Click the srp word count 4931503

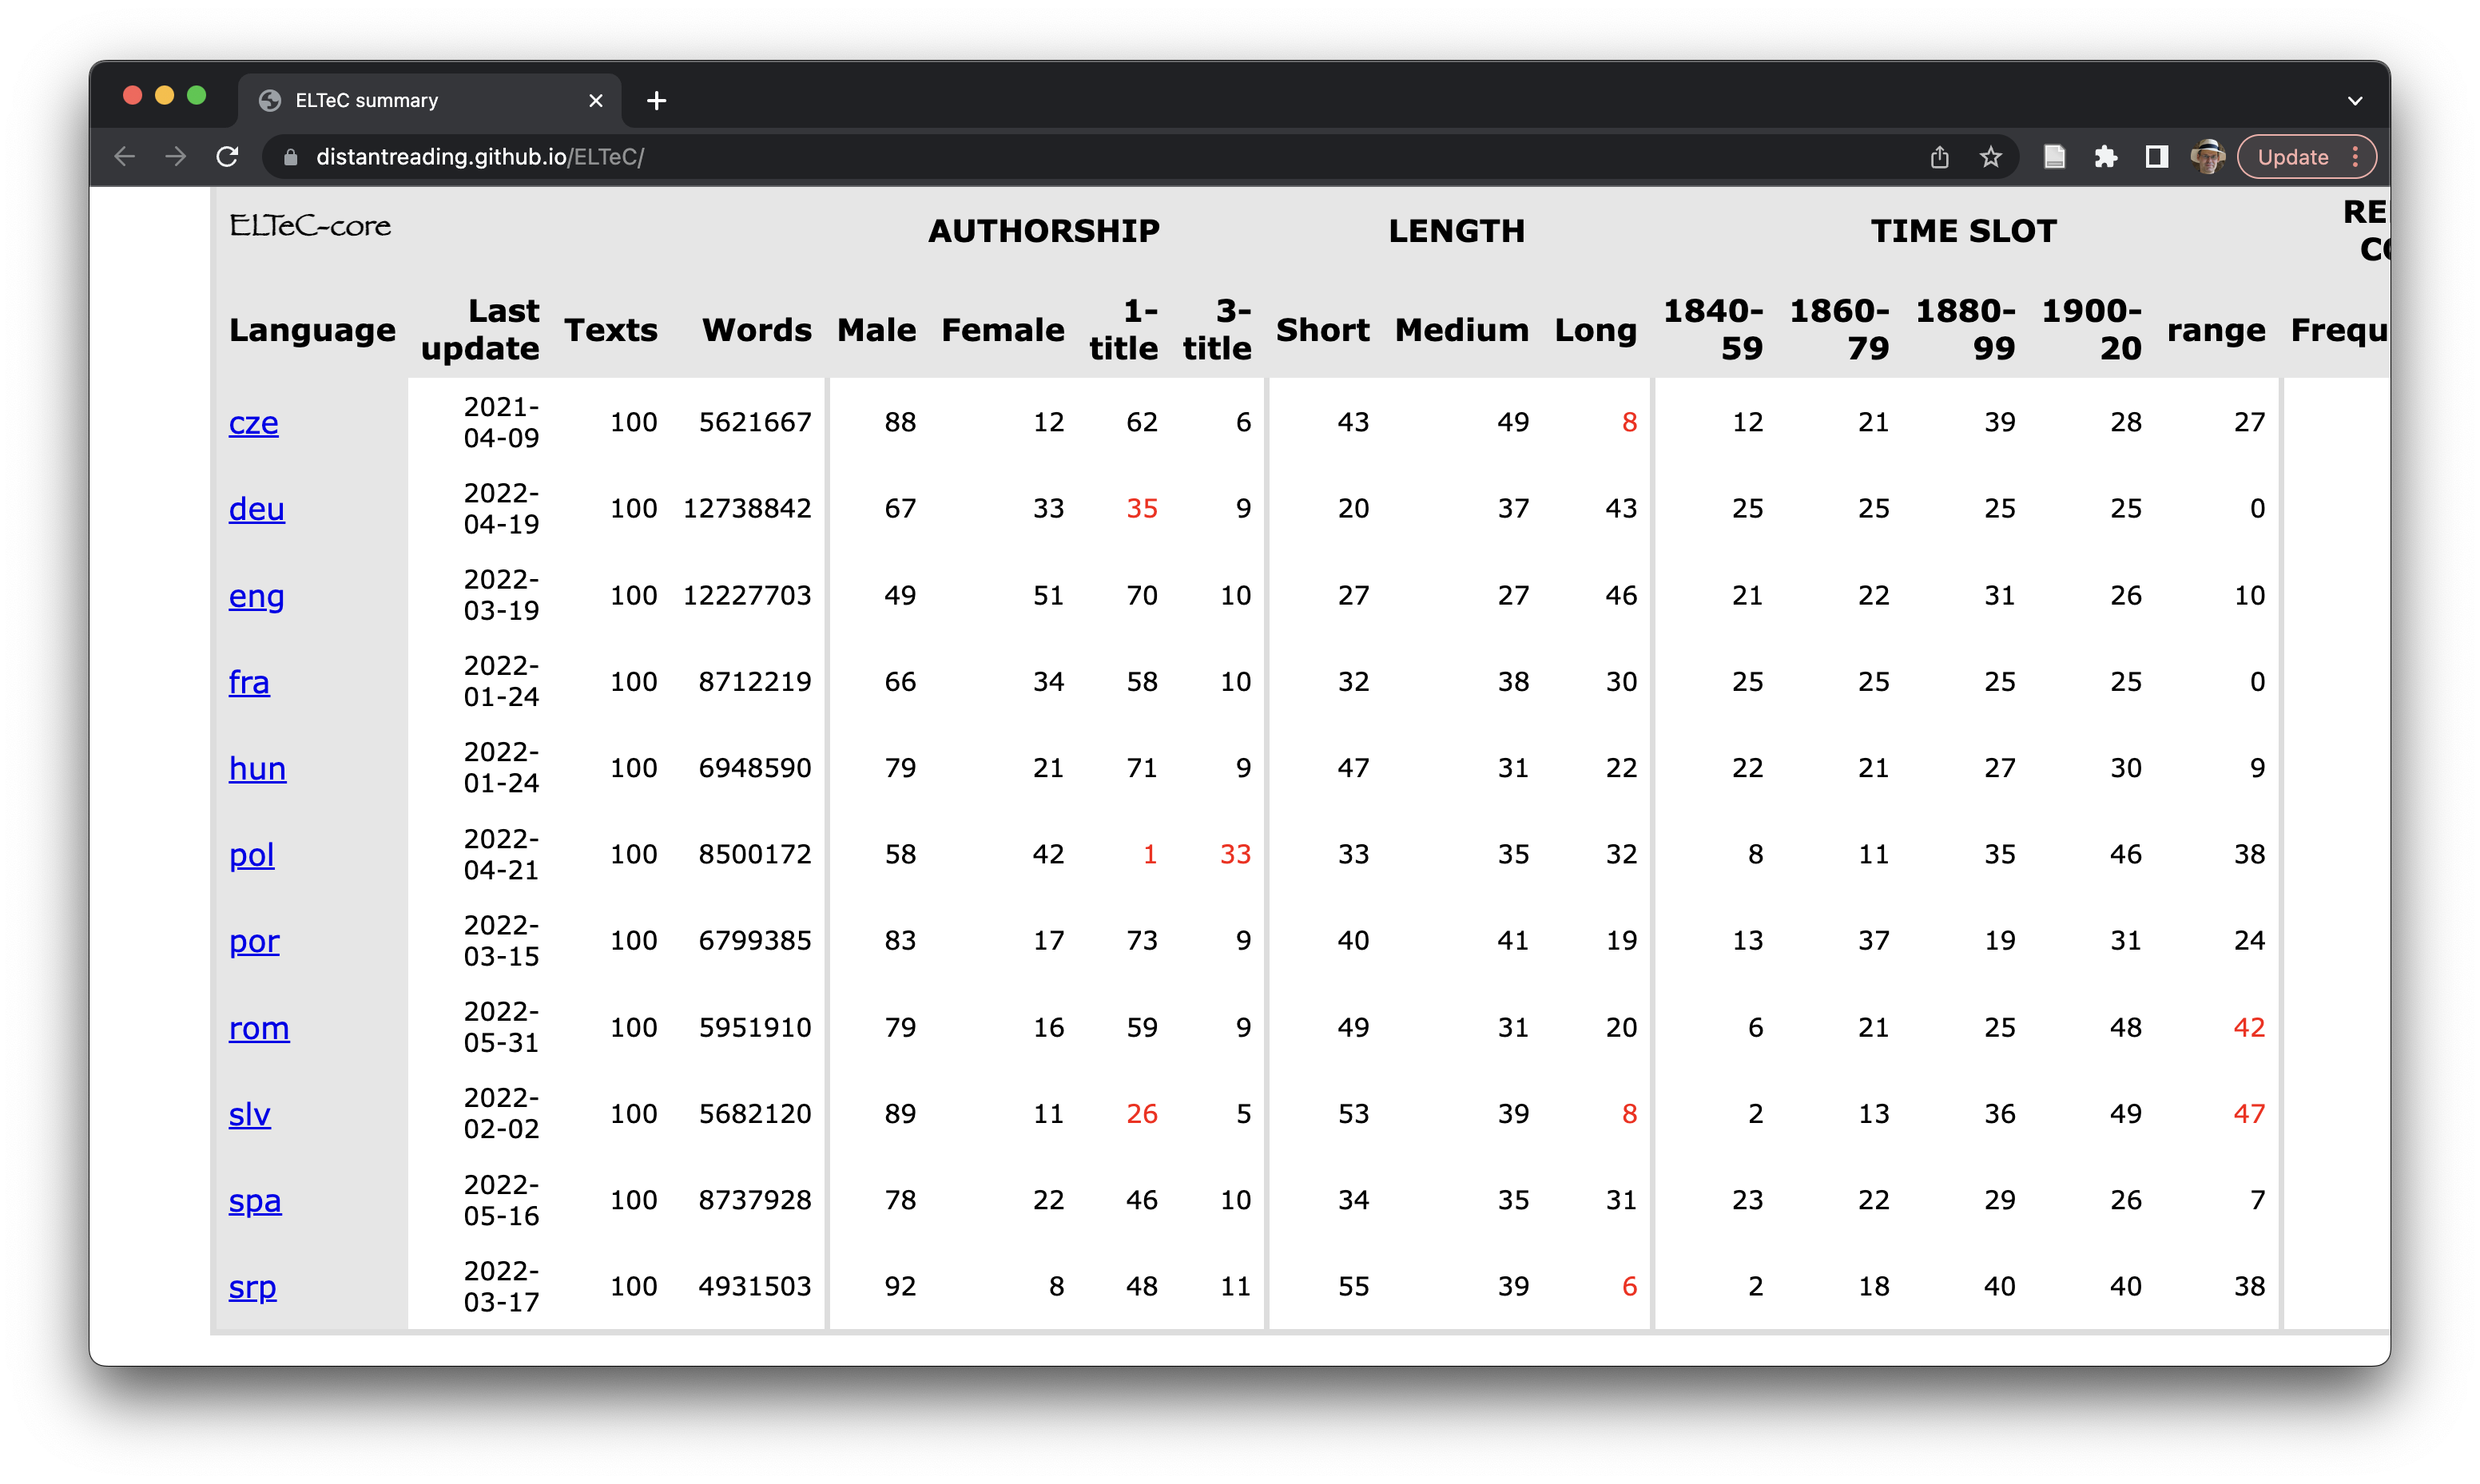(755, 1287)
